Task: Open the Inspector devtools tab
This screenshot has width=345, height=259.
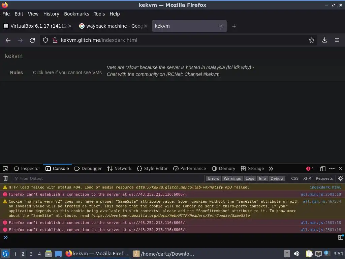Action: pyautogui.click(x=27, y=169)
